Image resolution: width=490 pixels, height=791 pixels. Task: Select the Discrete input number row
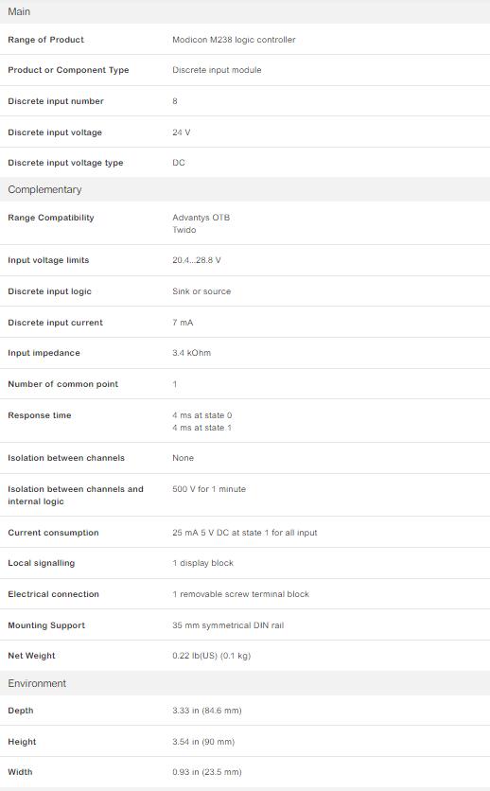pos(245,101)
